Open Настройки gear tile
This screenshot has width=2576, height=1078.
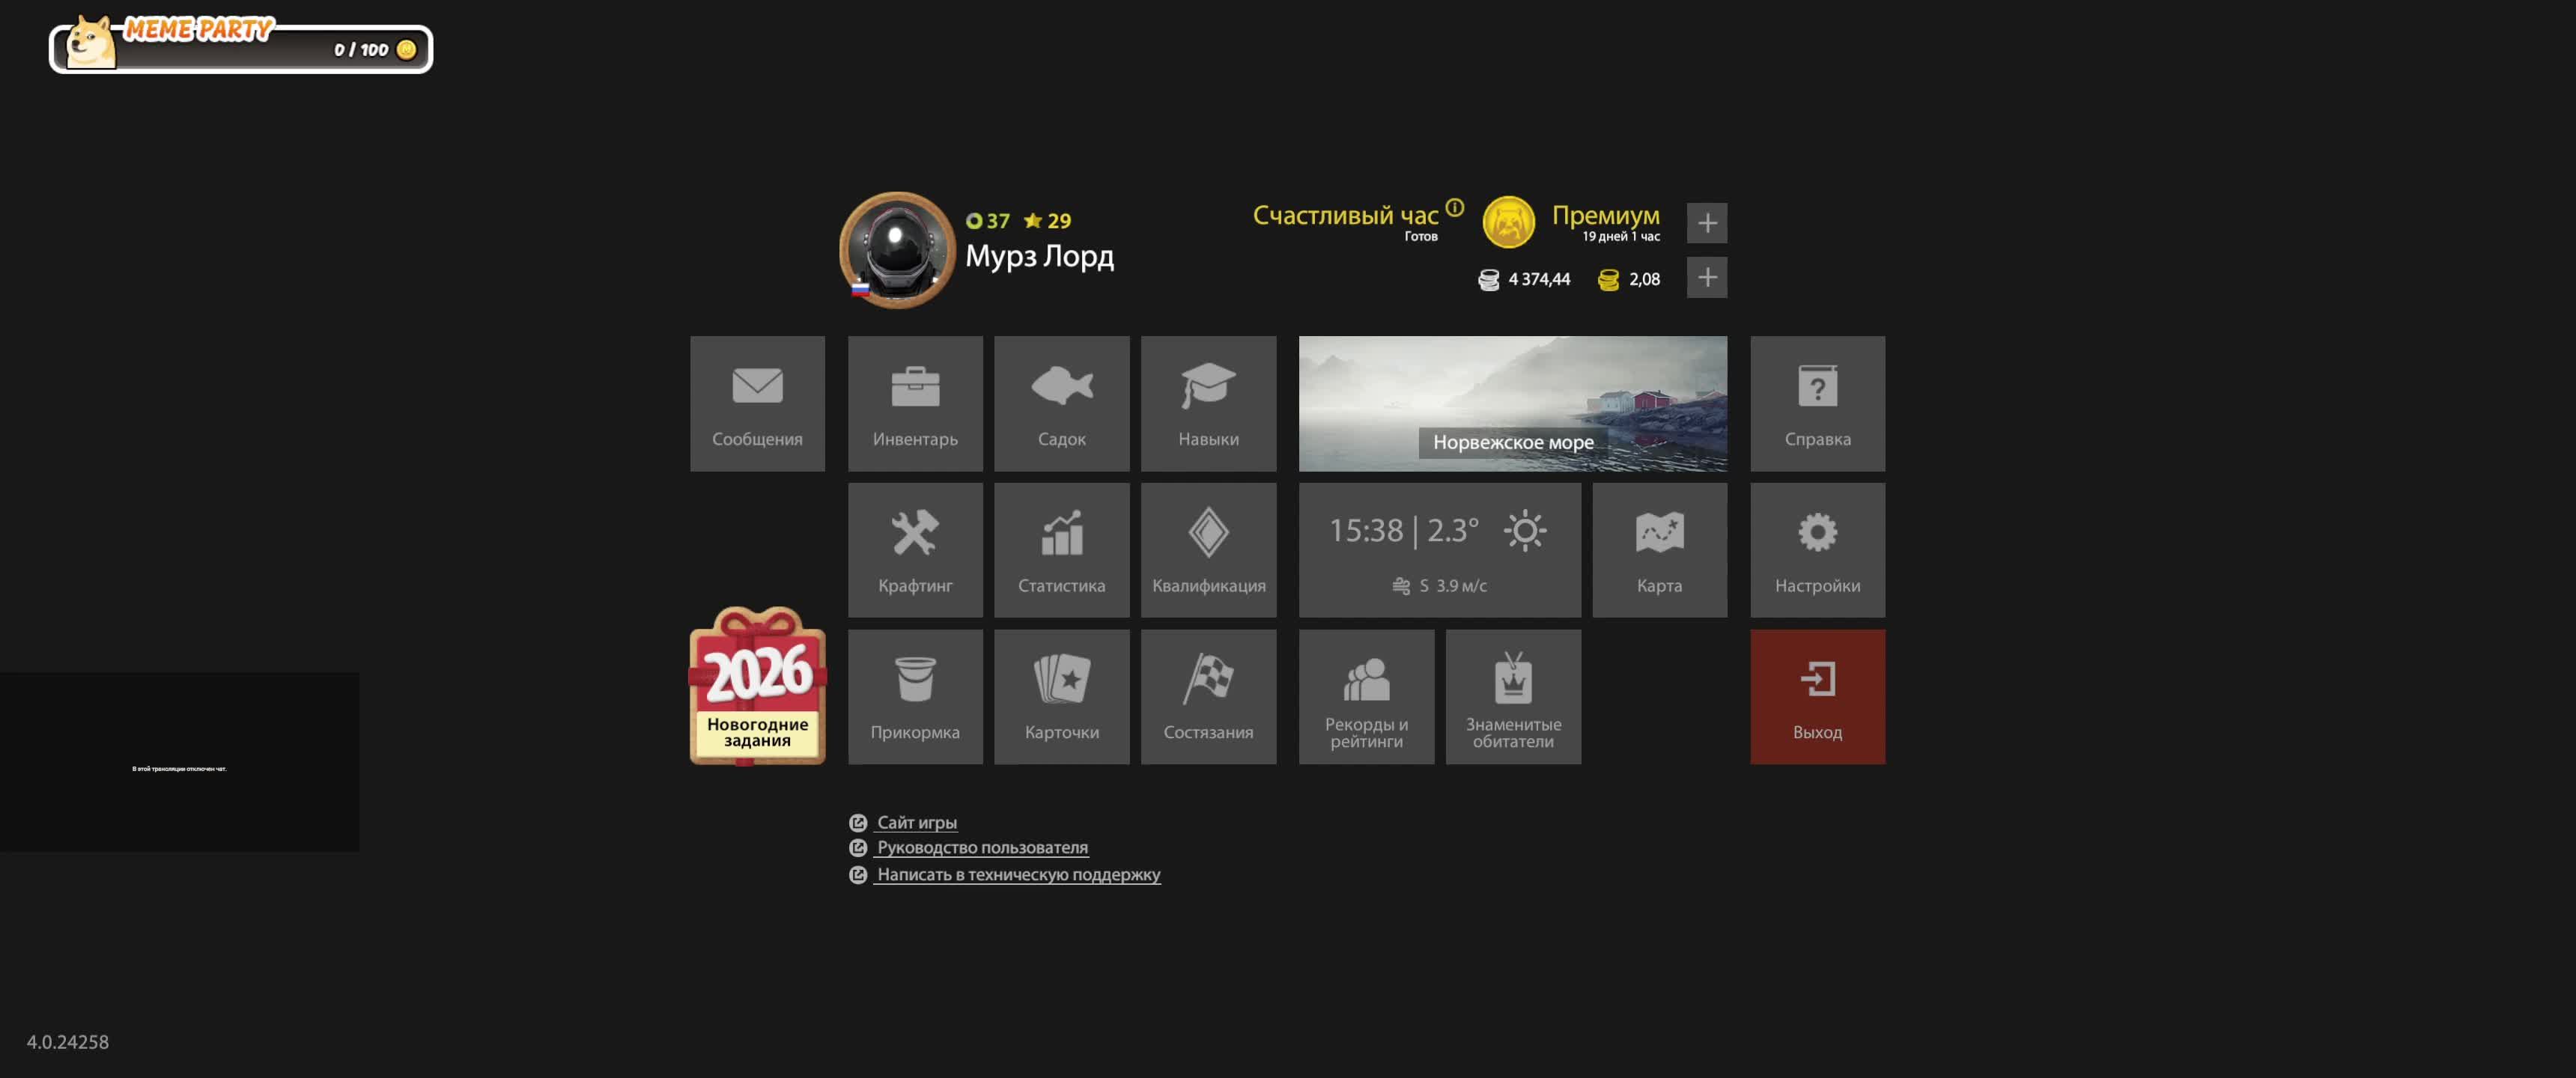point(1817,550)
